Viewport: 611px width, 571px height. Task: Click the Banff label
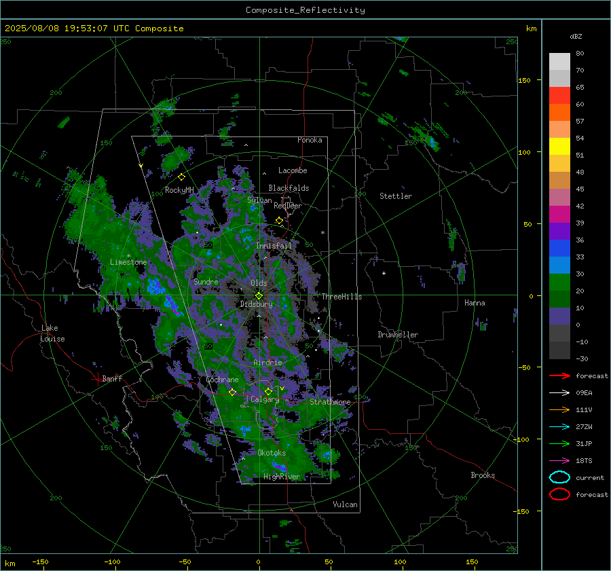tap(112, 378)
